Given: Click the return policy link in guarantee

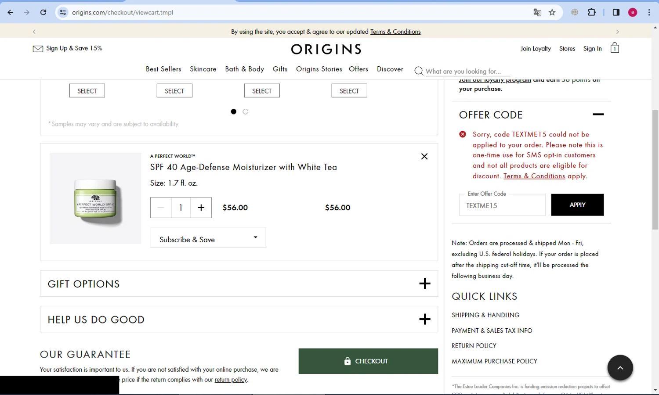Looking at the screenshot, I should point(231,380).
